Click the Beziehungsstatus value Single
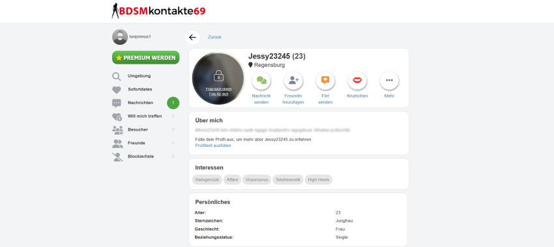 click(342, 237)
